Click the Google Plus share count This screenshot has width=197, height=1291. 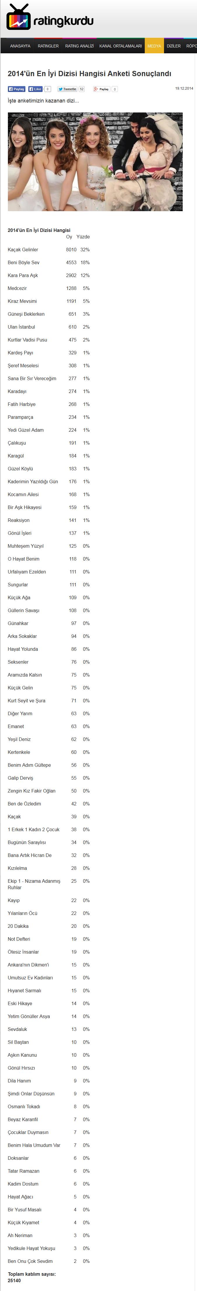[114, 89]
